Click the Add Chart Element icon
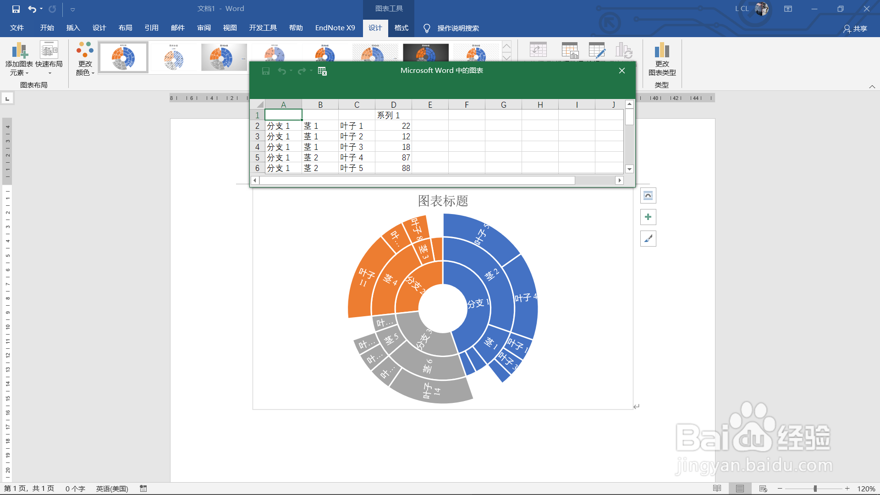The image size is (880, 495). tap(19, 50)
